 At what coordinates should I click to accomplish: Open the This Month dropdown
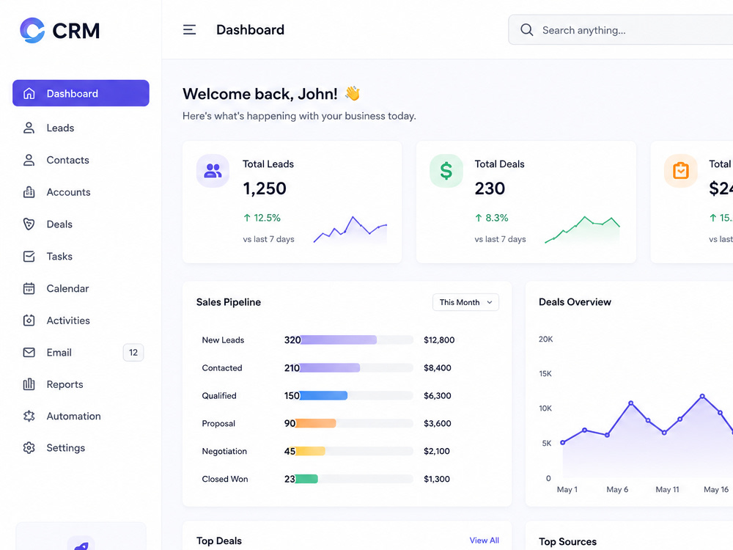[x=465, y=302]
